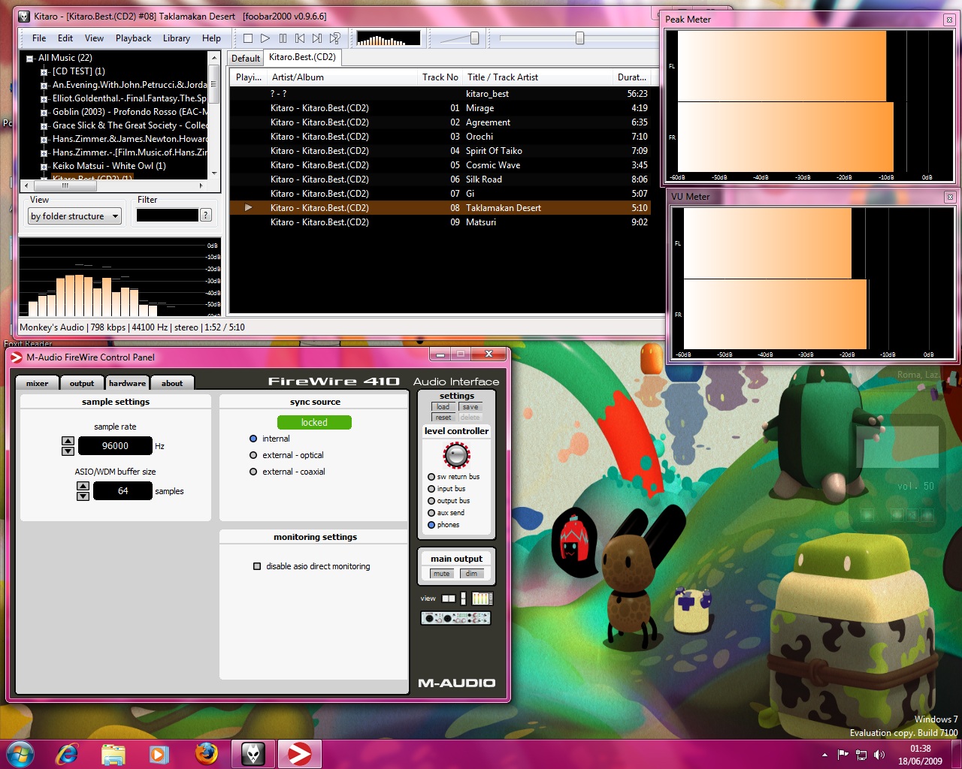The image size is (962, 769).
Task: Click the library filter input field
Action: [x=167, y=216]
